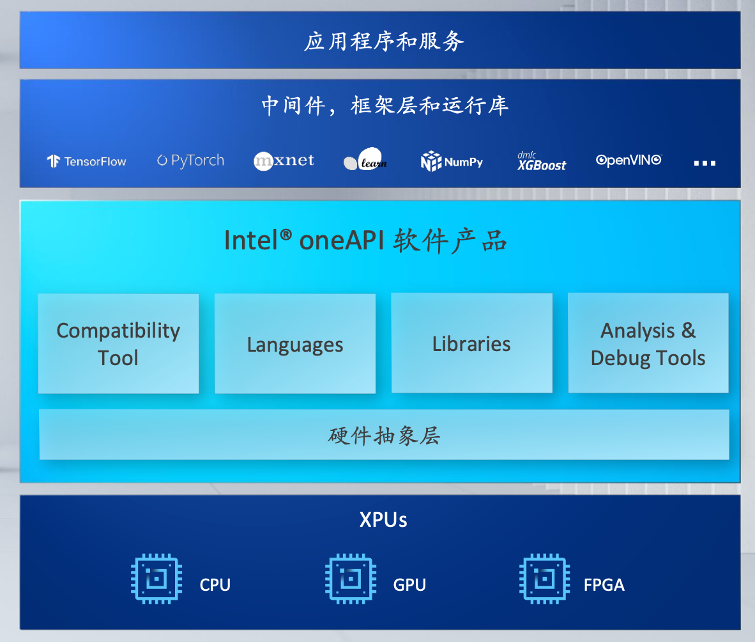
Task: Click the CPU chip icon
Action: [x=156, y=579]
